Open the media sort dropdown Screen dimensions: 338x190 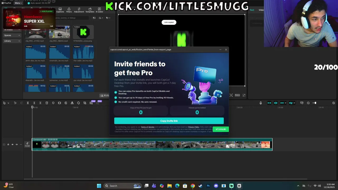[101, 18]
